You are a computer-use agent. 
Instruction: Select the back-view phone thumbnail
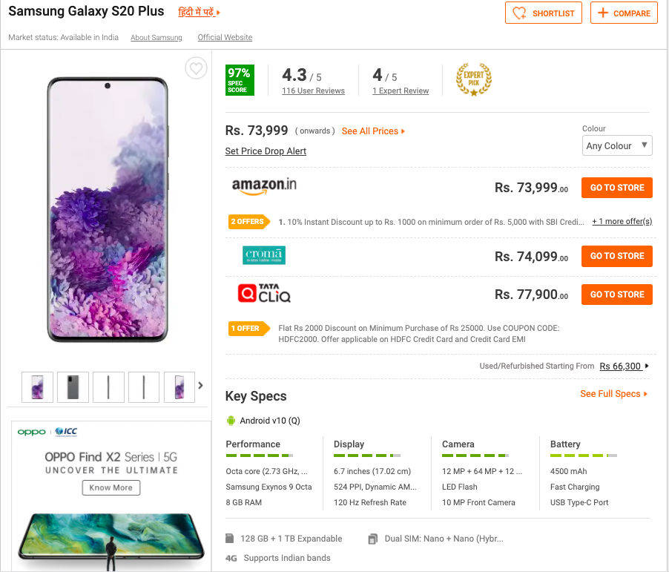click(x=73, y=387)
